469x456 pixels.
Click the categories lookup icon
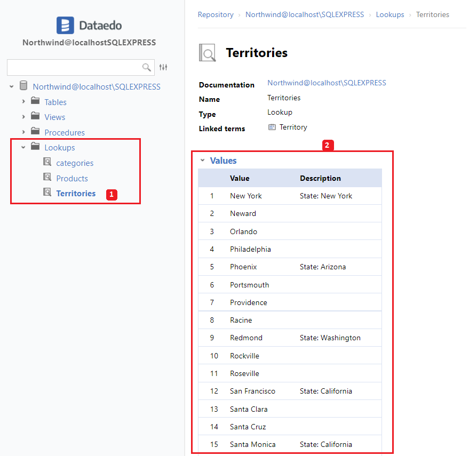pyautogui.click(x=47, y=163)
